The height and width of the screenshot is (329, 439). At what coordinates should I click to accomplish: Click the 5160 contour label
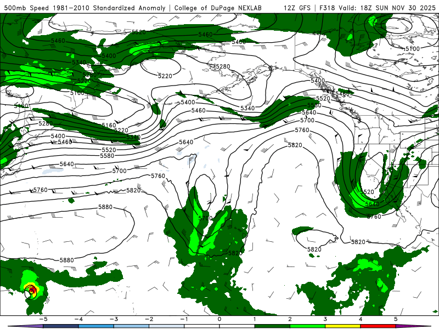(109, 125)
